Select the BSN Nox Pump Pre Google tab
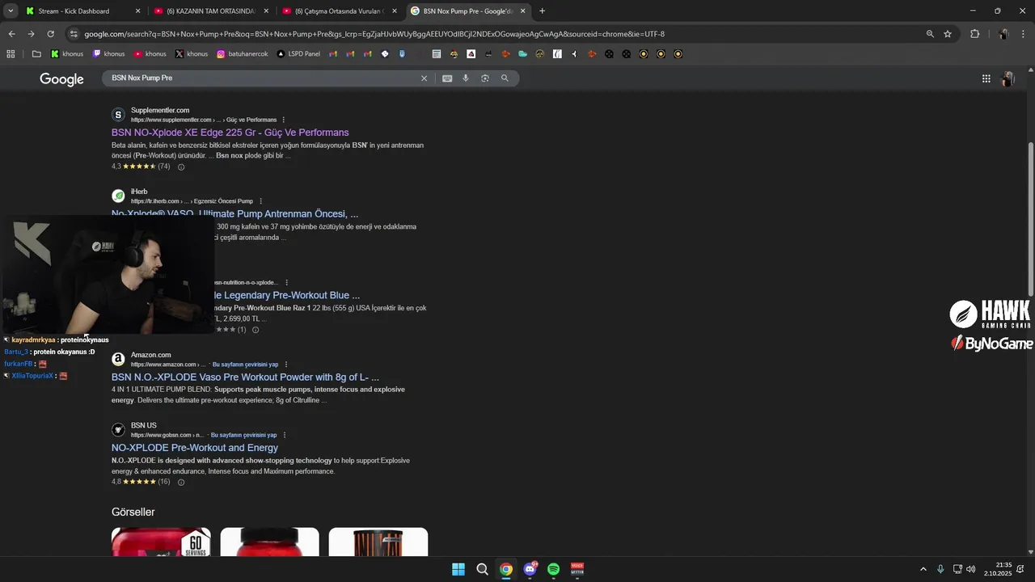 (467, 11)
